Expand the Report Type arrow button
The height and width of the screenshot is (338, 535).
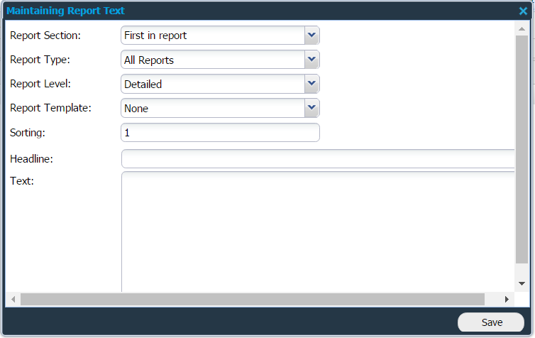(x=311, y=60)
